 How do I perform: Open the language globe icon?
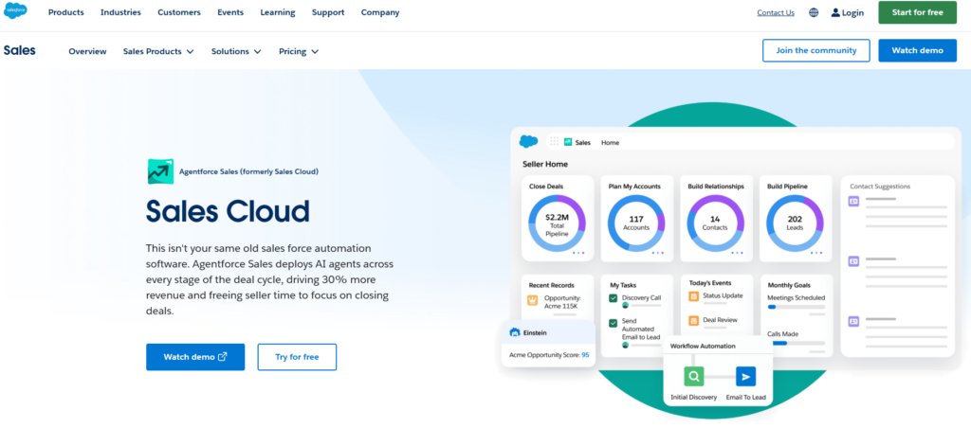pyautogui.click(x=814, y=12)
